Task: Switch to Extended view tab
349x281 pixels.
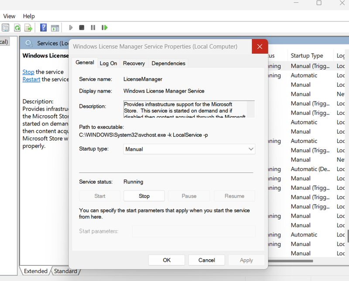Action: click(36, 271)
